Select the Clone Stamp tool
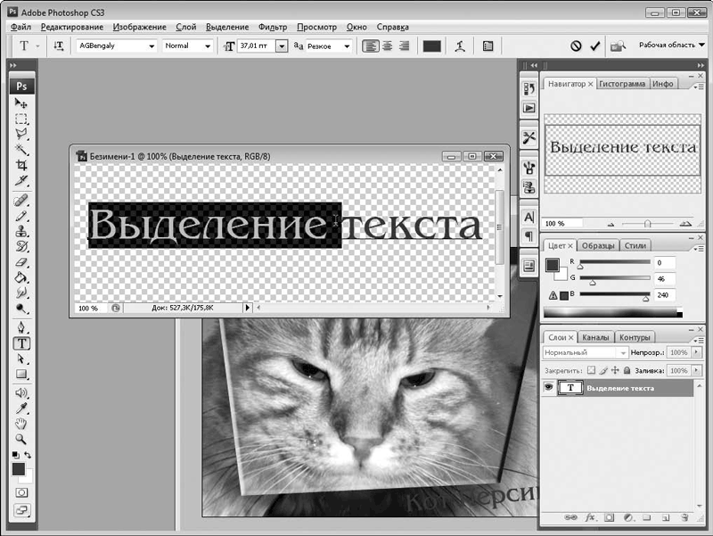 click(x=20, y=231)
